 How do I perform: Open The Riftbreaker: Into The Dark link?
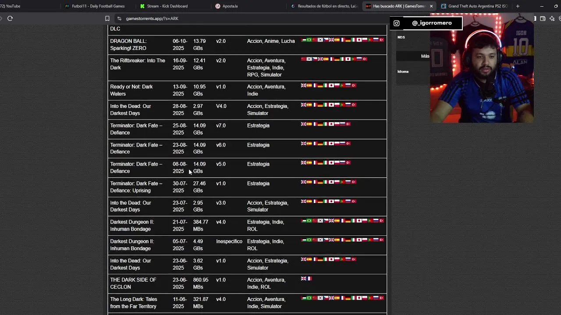[138, 64]
